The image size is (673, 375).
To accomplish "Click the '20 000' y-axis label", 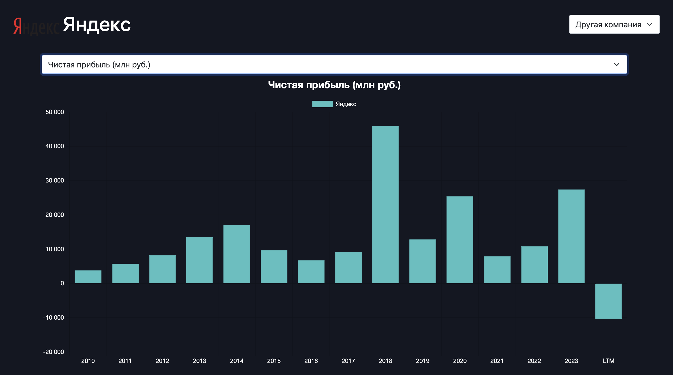I will pyautogui.click(x=54, y=215).
